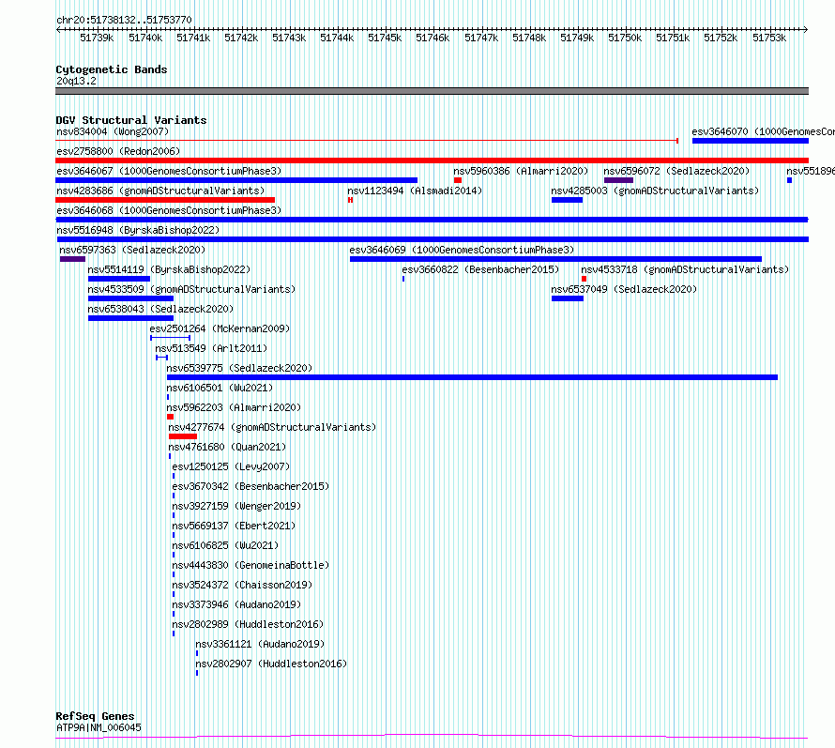Screen dimensions: 835x748
Task: Click the nsv6597363 (Sedlazeck2020) label
Action: (132, 250)
